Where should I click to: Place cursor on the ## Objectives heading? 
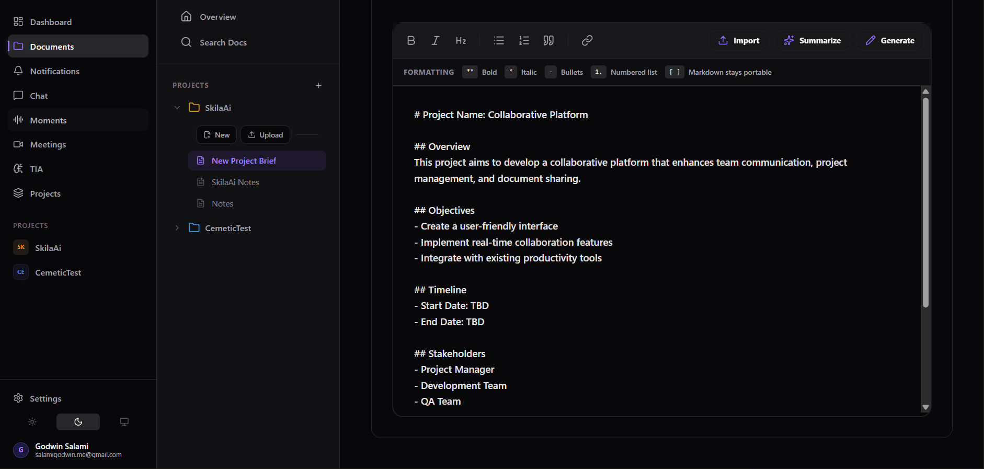(444, 210)
